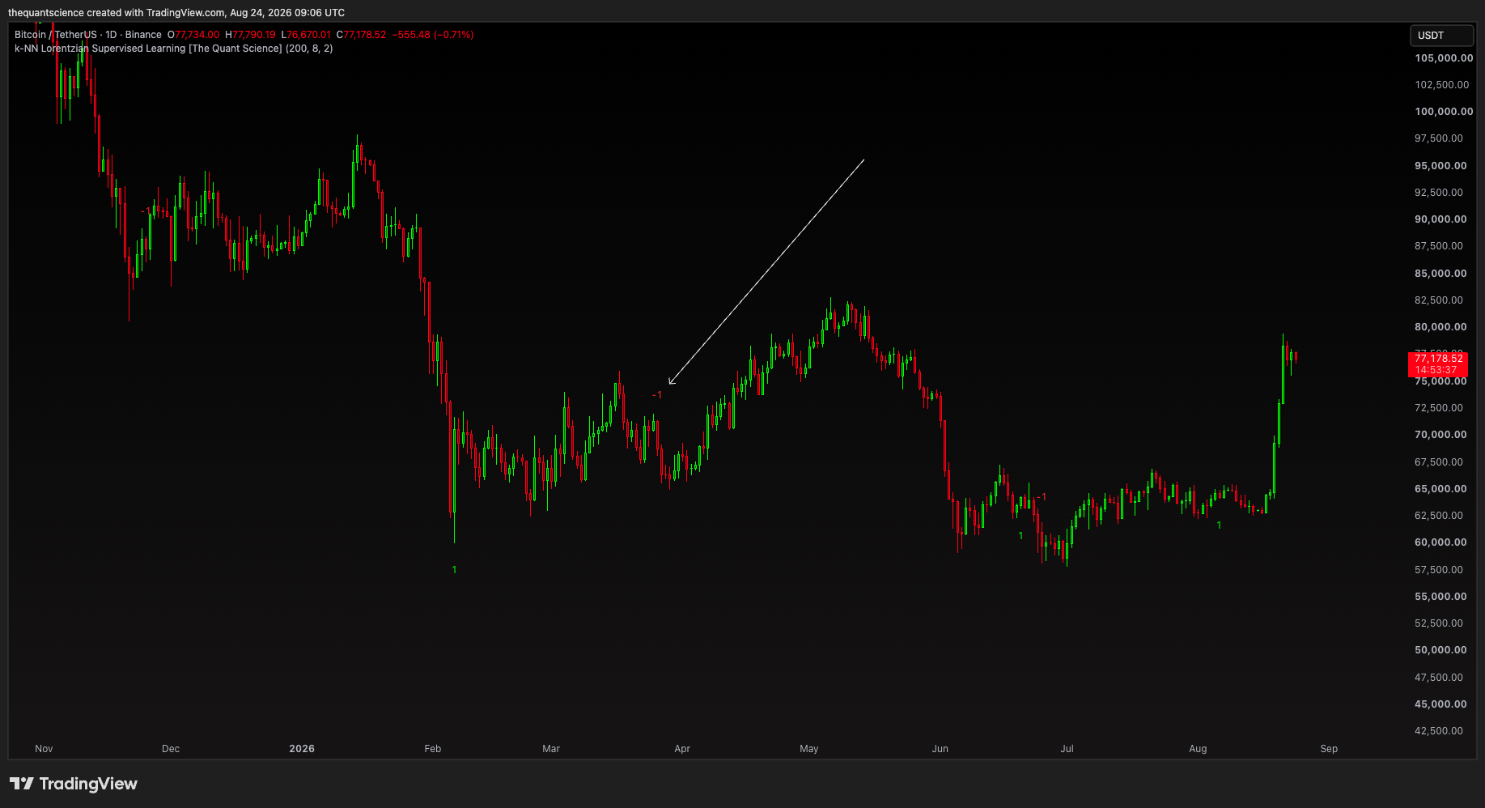Viewport: 1485px width, 808px height.
Task: Click the Jun label on time axis
Action: point(940,749)
